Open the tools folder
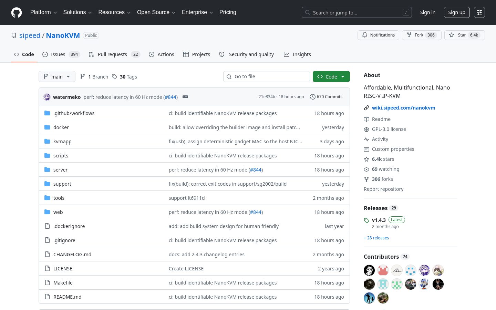The width and height of the screenshot is (496, 310). click(59, 198)
